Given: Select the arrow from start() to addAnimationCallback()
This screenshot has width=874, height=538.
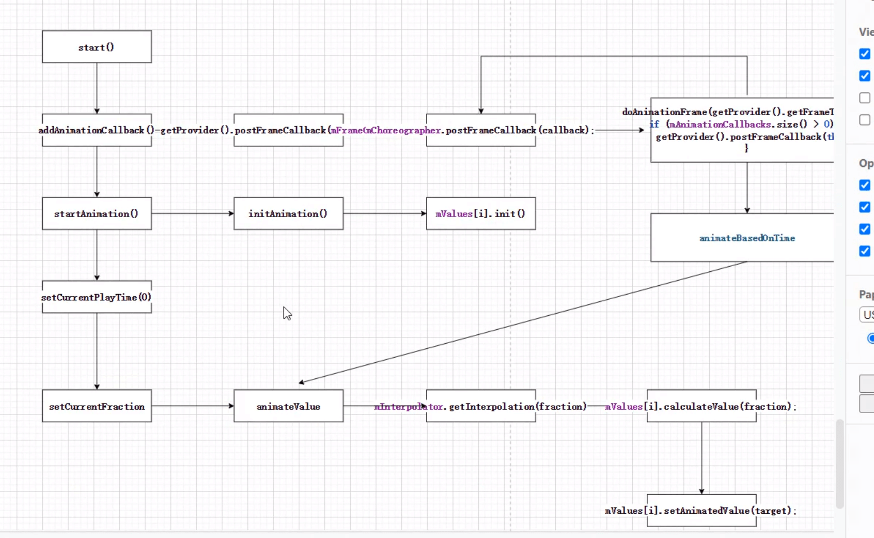Looking at the screenshot, I should 97,88.
